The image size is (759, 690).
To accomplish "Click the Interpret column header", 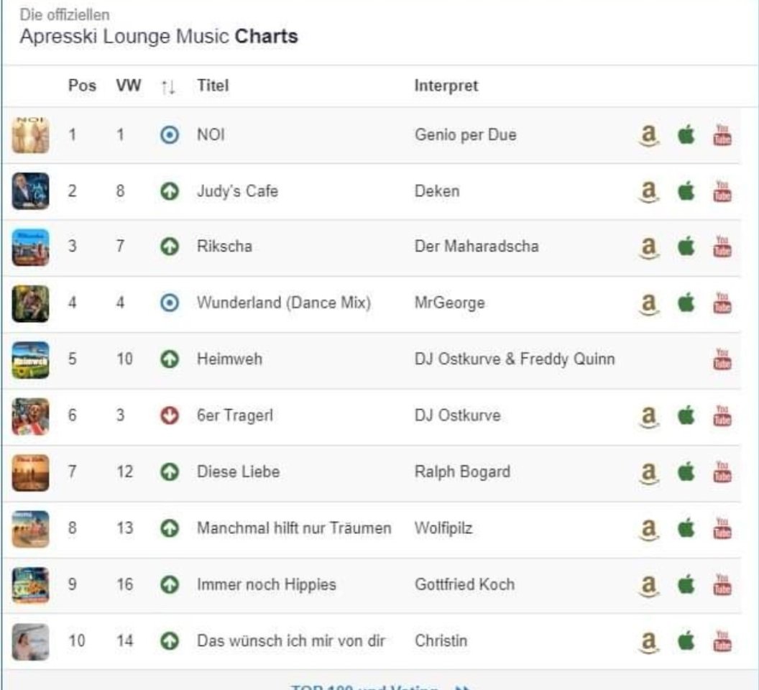I will (x=446, y=86).
